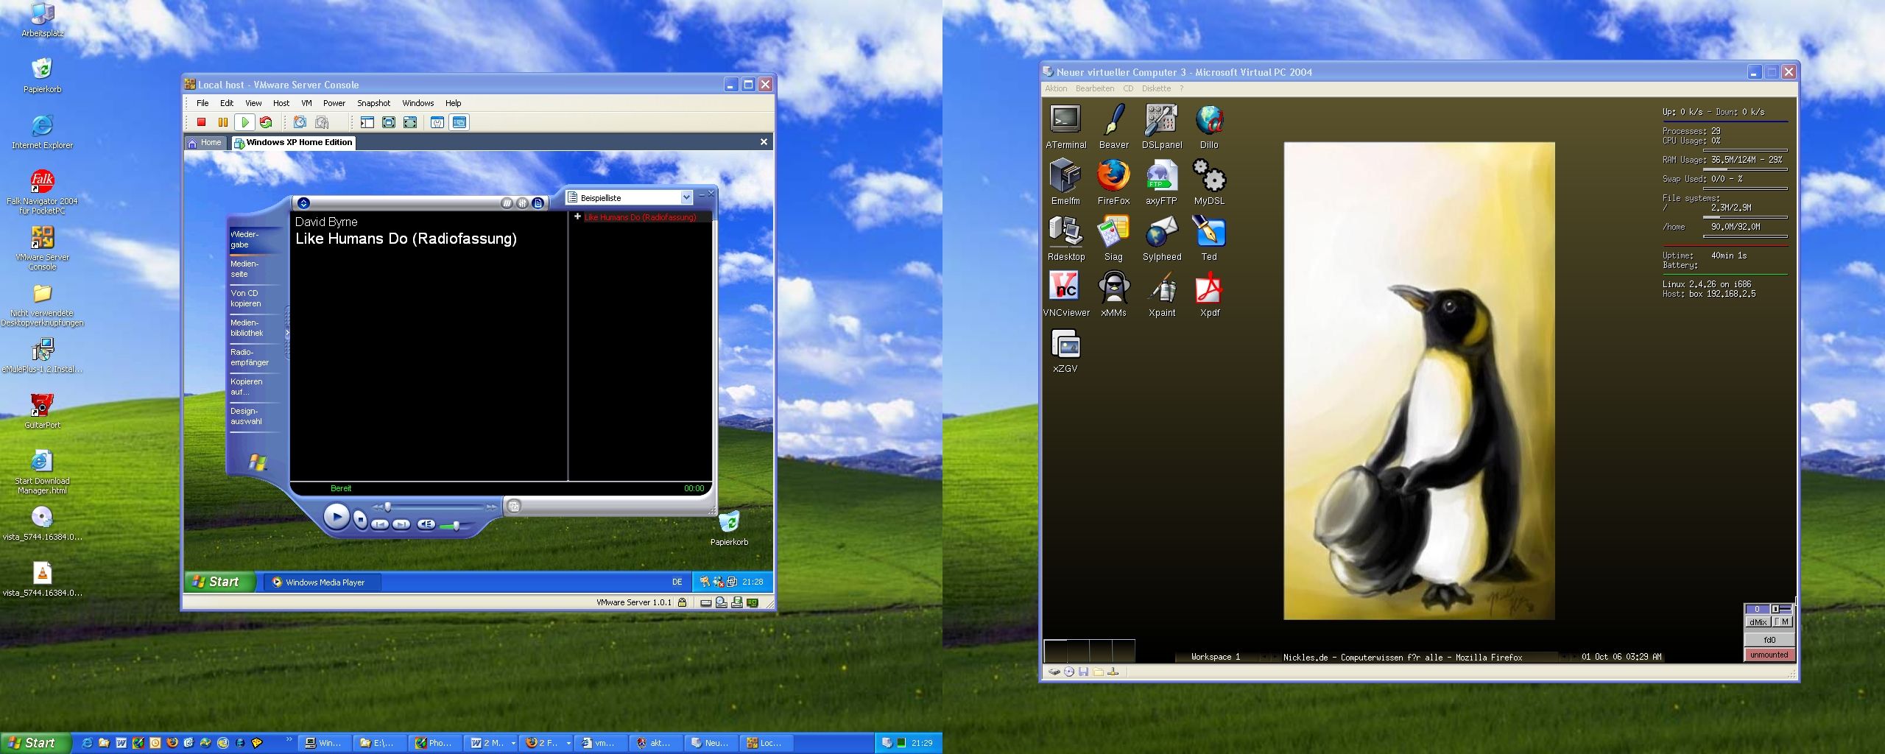Switch VMware to full screen mode icon
1885x754 pixels.
tap(389, 122)
